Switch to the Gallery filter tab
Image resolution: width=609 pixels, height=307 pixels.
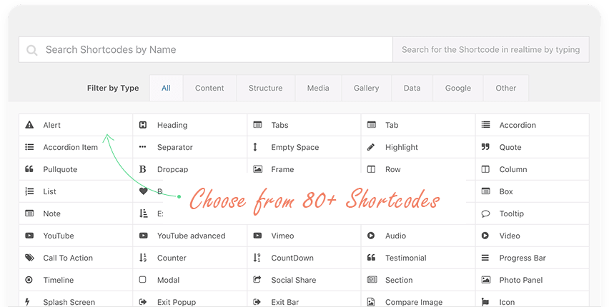366,88
